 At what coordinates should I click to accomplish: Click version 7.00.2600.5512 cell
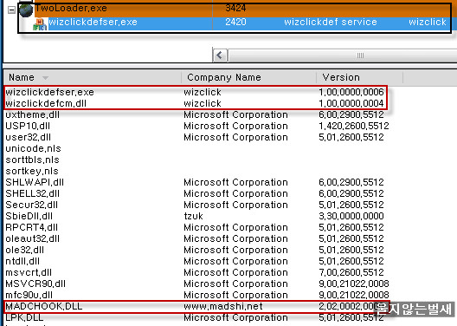pyautogui.click(x=351, y=272)
